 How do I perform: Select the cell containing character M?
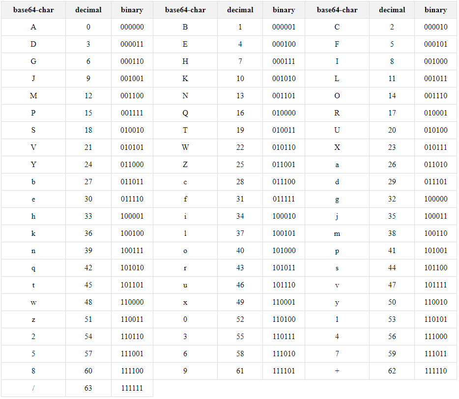point(33,96)
